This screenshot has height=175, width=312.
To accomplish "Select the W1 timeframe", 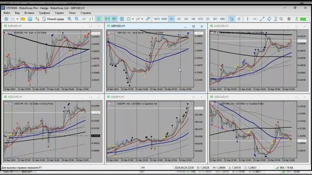I will click(x=215, y=19).
